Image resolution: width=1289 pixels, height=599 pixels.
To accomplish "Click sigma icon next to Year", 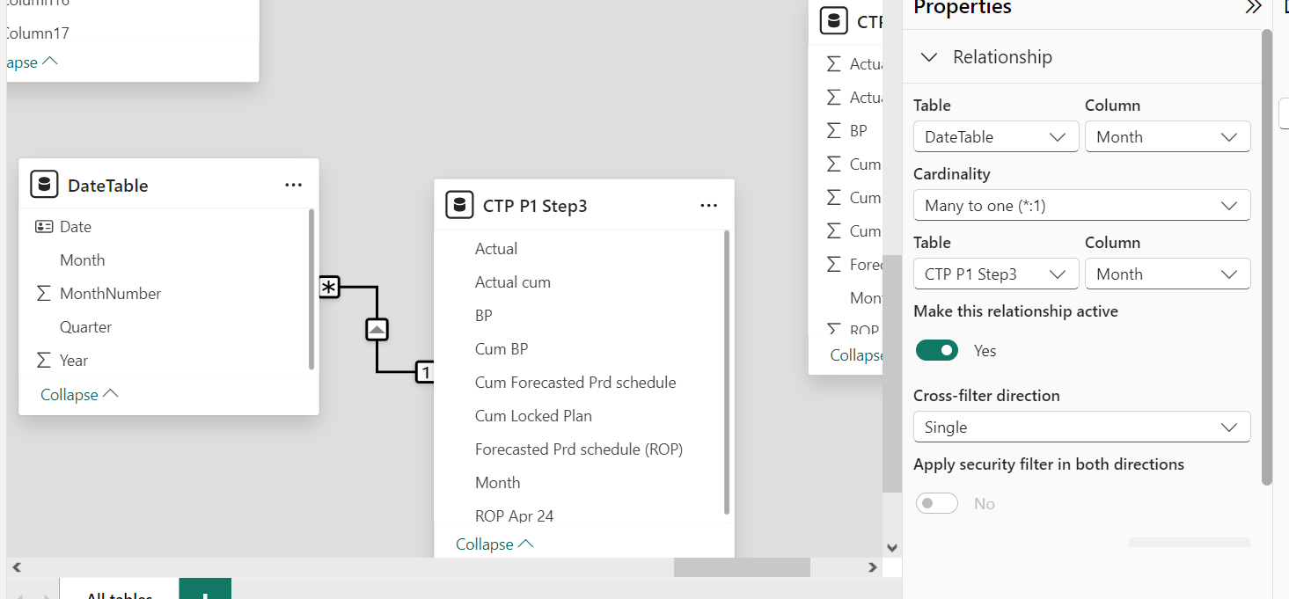I will 43,361.
